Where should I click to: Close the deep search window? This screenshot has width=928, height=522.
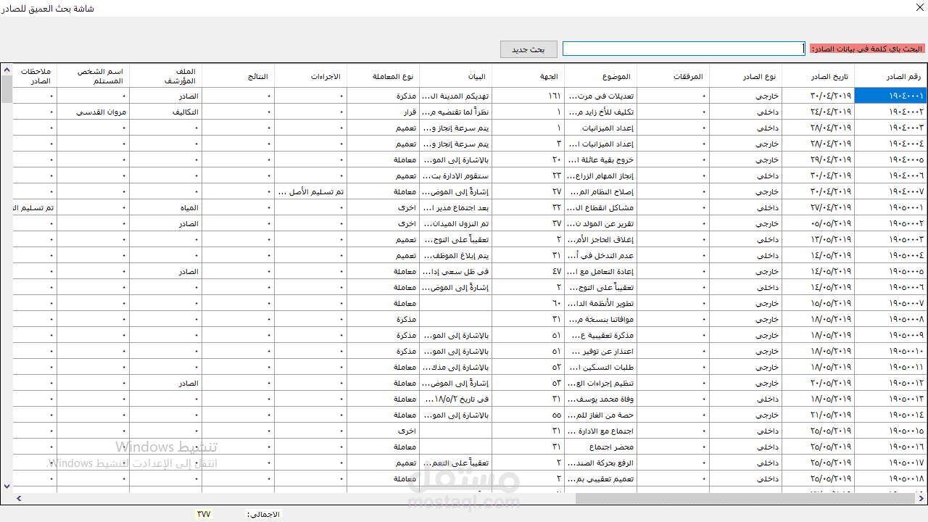(x=919, y=8)
